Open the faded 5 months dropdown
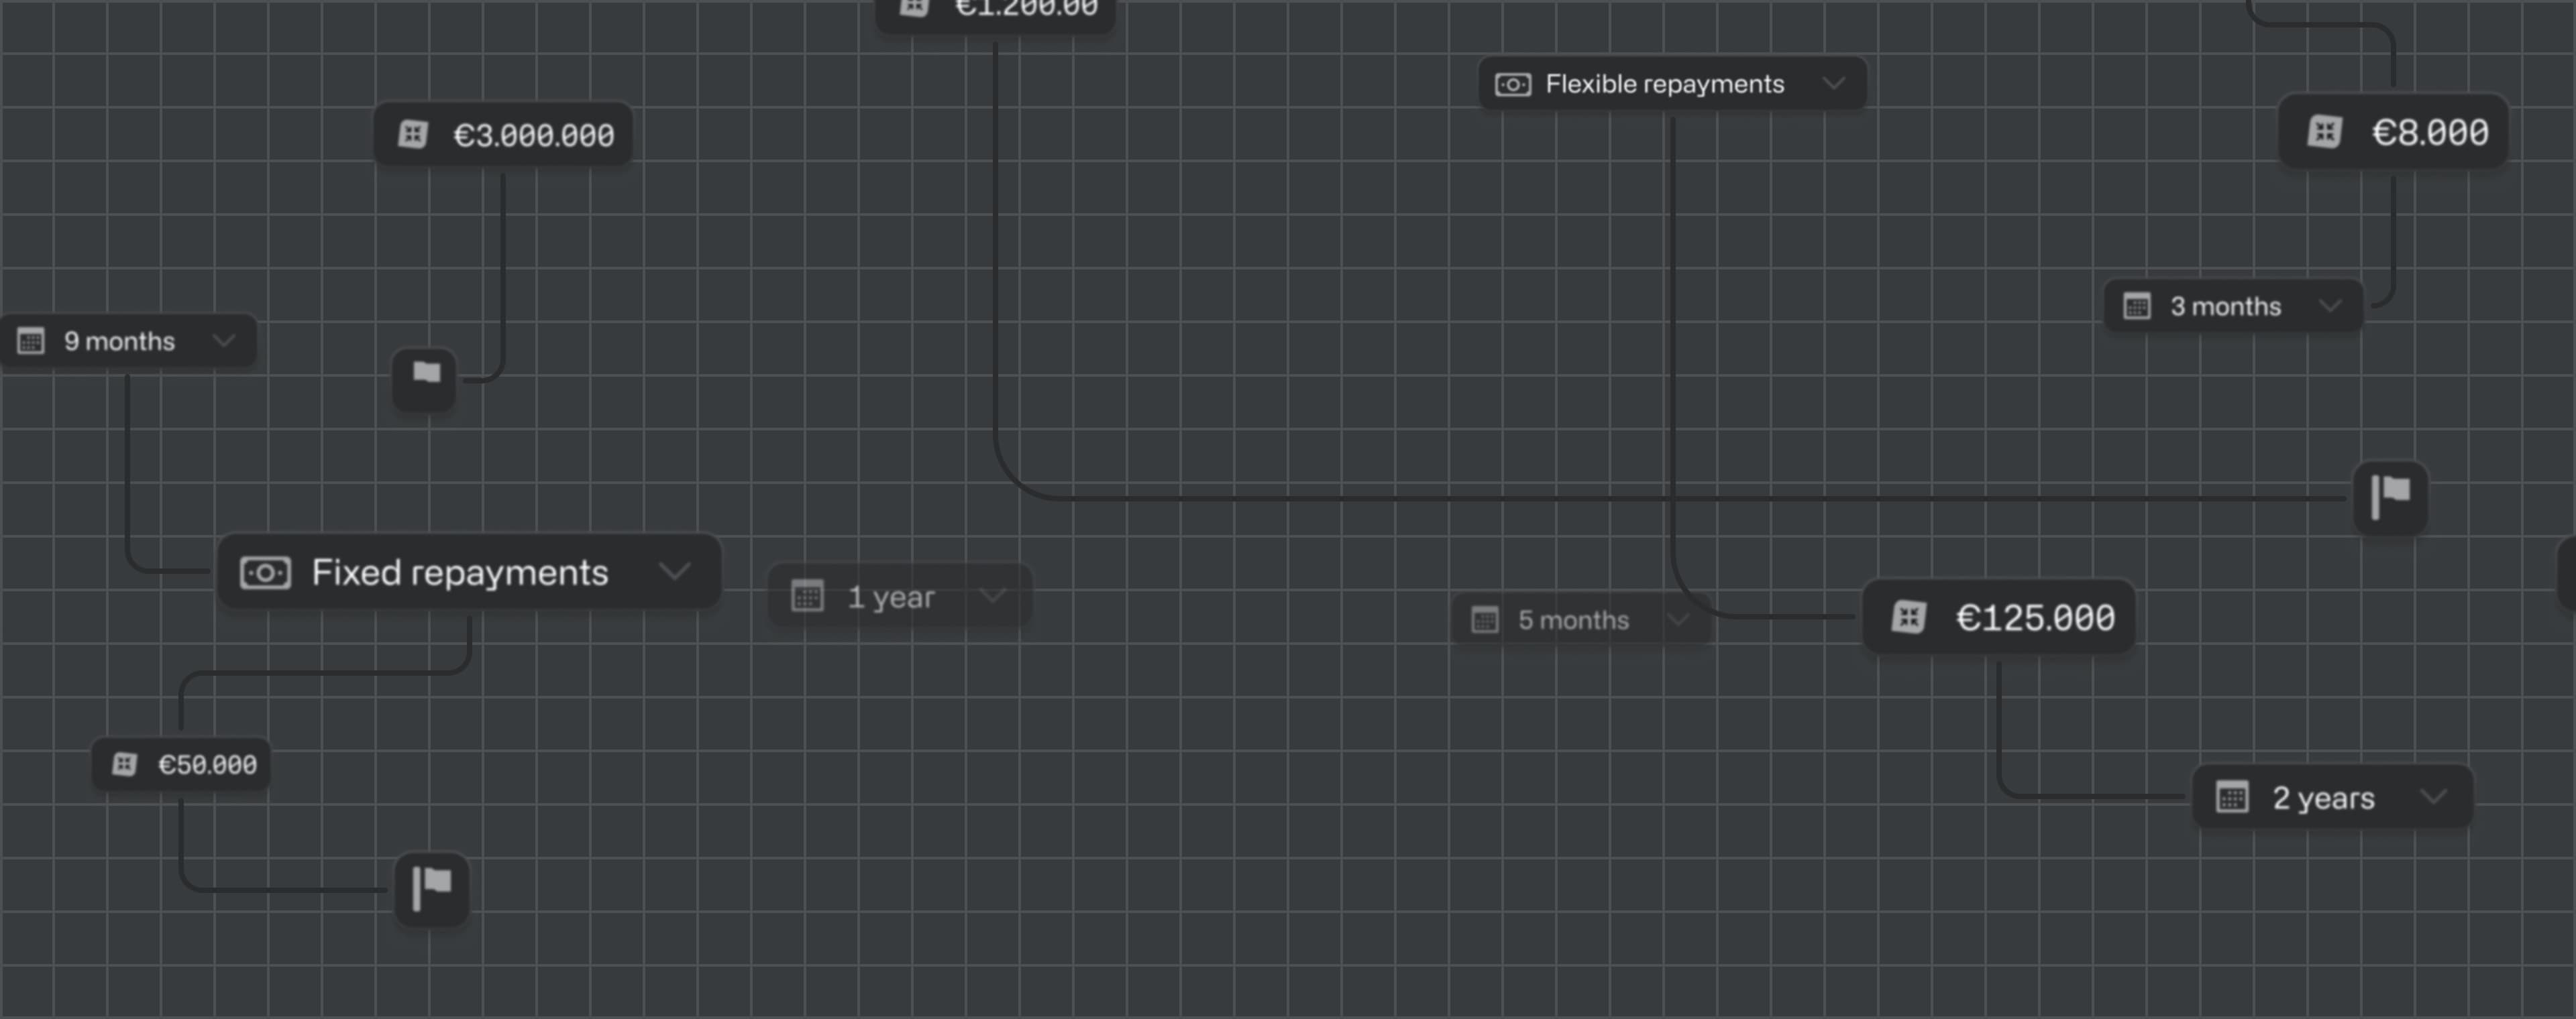Image resolution: width=2576 pixels, height=1019 pixels. 1678,619
